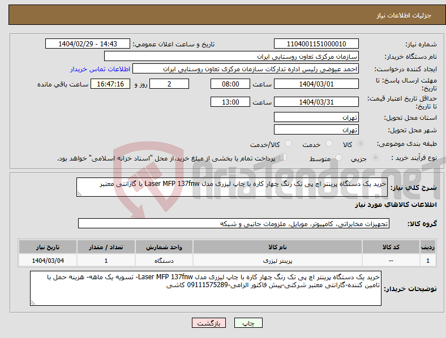Click the validity time field 13:00
The width and height of the screenshot is (446, 338).
click(x=230, y=102)
